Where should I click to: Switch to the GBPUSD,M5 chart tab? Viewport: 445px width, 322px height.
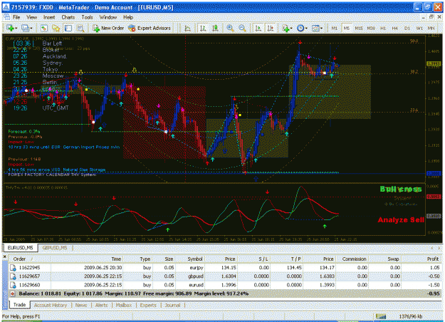pyautogui.click(x=55, y=248)
